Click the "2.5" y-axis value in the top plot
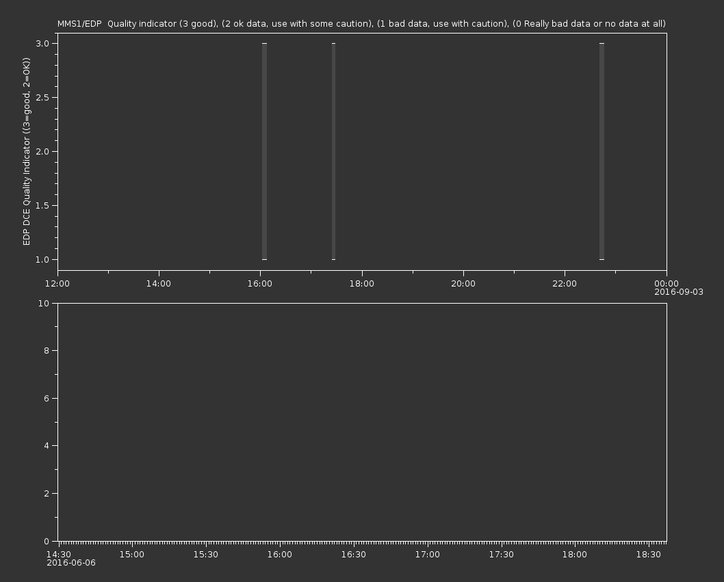Image resolution: width=724 pixels, height=582 pixels. [x=42, y=97]
